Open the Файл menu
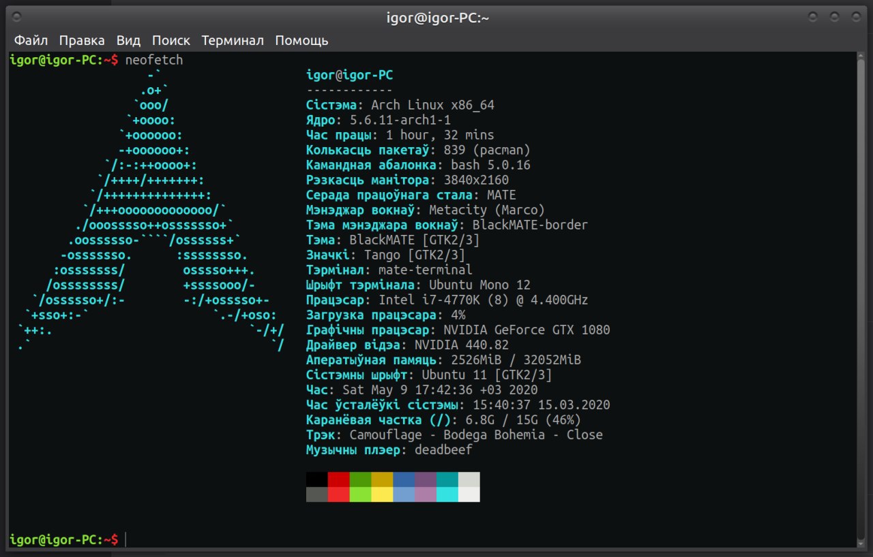The height and width of the screenshot is (557, 873). coord(31,40)
